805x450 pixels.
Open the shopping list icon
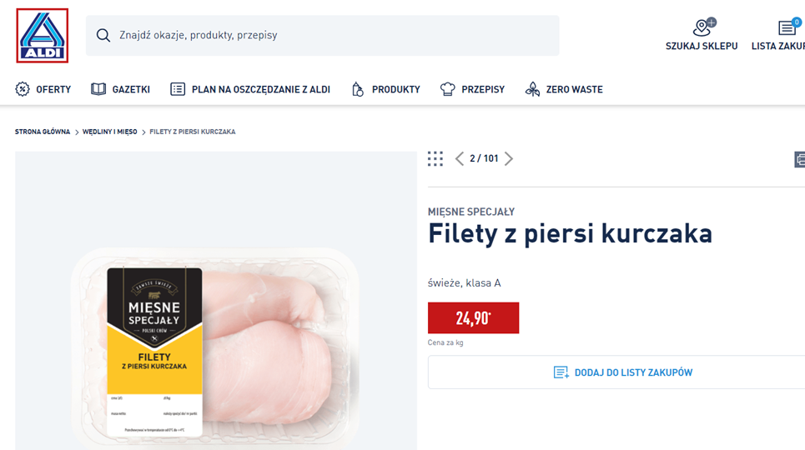tap(787, 28)
